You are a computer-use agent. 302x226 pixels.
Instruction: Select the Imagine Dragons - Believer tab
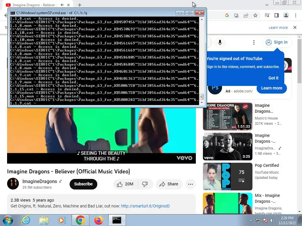34,5
